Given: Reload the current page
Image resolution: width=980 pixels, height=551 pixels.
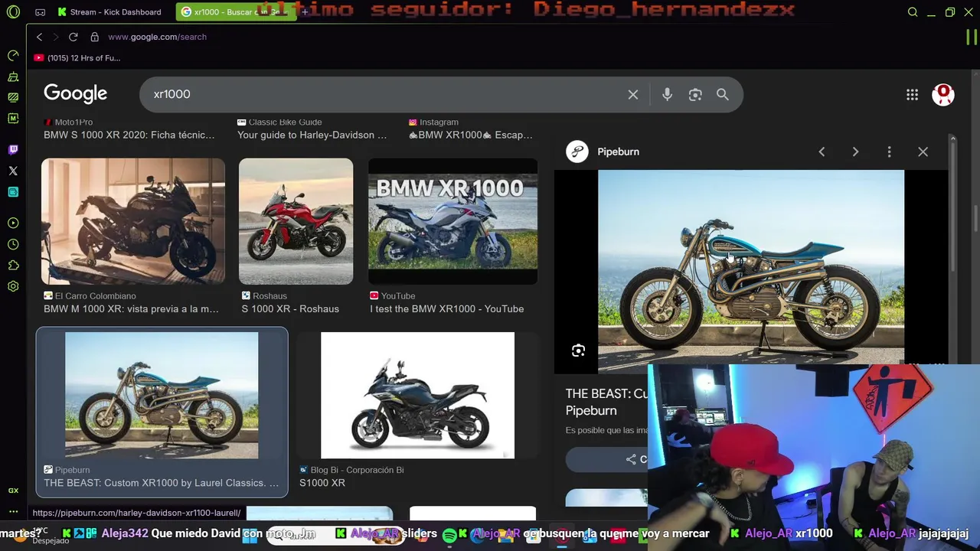Looking at the screenshot, I should 73,37.
